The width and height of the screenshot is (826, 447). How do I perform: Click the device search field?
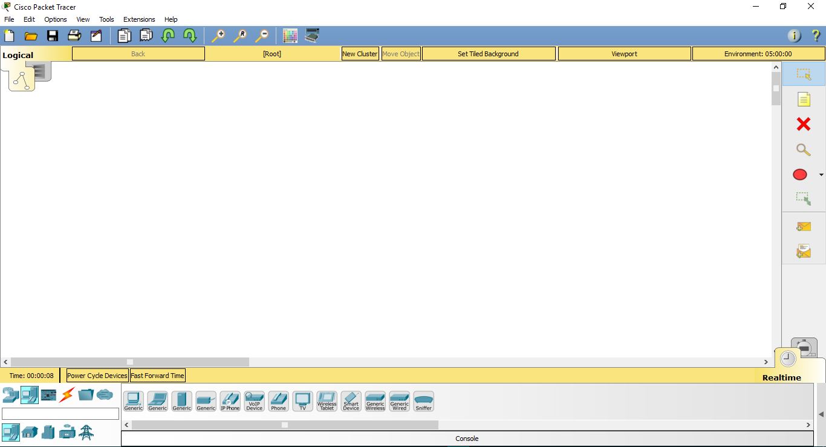60,414
